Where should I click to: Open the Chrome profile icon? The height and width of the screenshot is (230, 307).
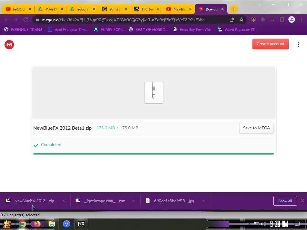(291, 19)
